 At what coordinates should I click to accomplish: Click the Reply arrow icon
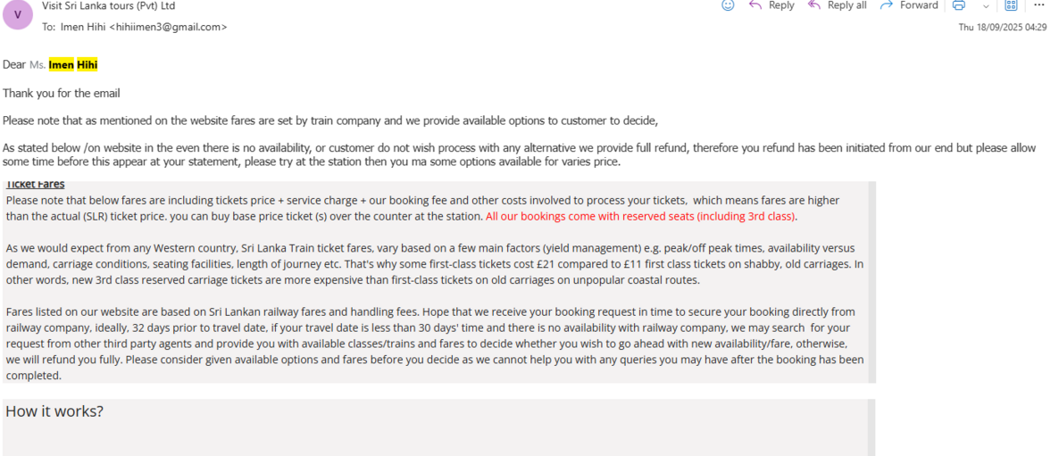pos(755,5)
